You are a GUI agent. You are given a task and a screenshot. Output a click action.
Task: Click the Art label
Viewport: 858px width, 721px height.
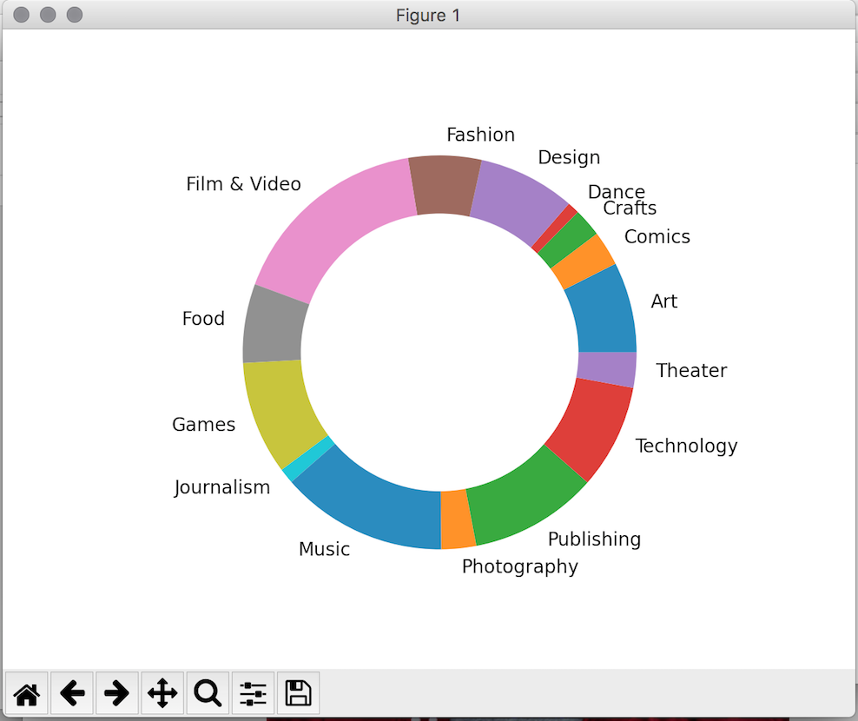pyautogui.click(x=664, y=301)
